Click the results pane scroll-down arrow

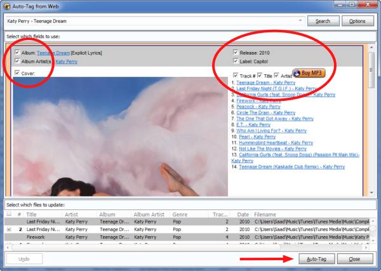click(371, 192)
